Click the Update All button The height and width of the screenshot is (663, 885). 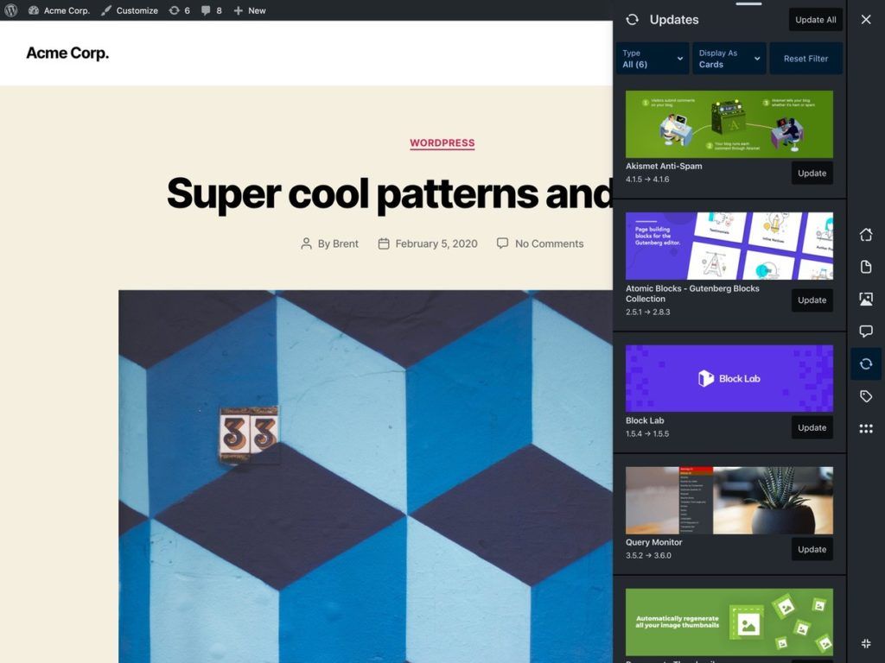tap(815, 19)
